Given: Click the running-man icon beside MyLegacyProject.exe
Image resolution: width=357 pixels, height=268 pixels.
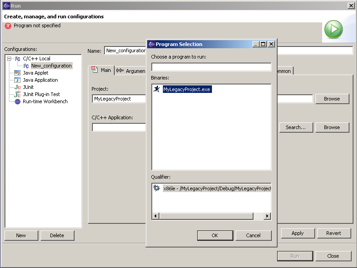Looking at the screenshot, I should point(156,89).
